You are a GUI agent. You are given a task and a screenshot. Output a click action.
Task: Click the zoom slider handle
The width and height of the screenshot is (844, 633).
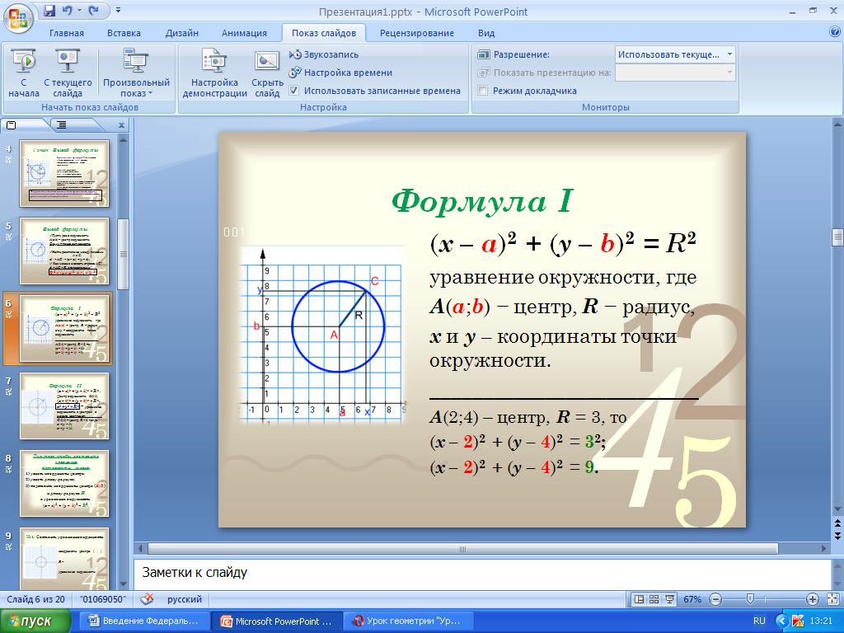coord(750,599)
